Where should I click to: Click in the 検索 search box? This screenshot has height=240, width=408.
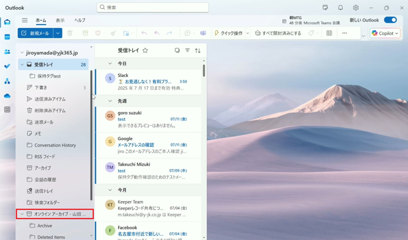pyautogui.click(x=153, y=7)
